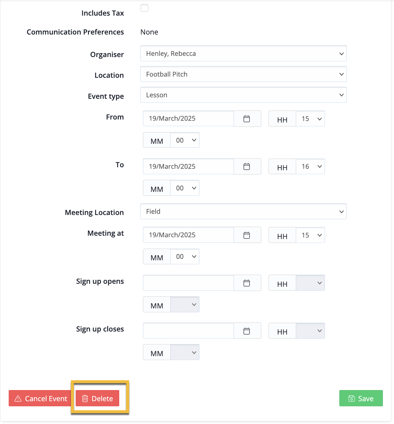This screenshot has height=424, width=394.
Task: Open the From date calendar picker
Action: 247,119
